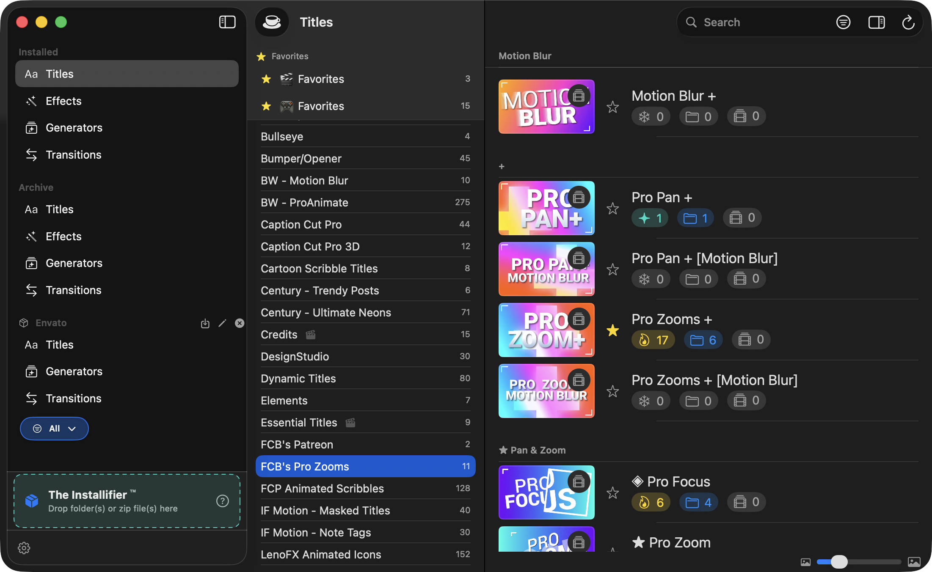Open the filter menu next to the search bar
This screenshot has height=572, width=932.
click(843, 22)
